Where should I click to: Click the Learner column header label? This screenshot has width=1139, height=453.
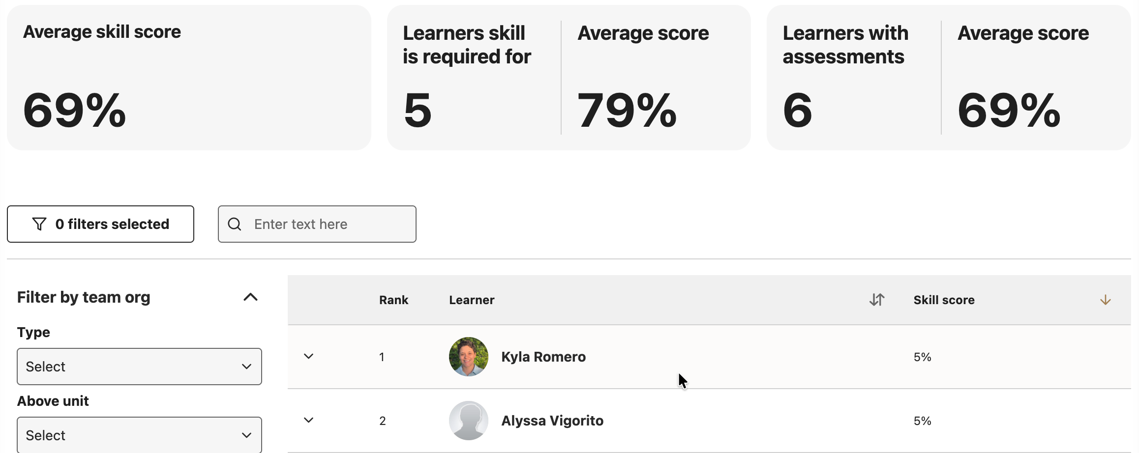pos(472,300)
